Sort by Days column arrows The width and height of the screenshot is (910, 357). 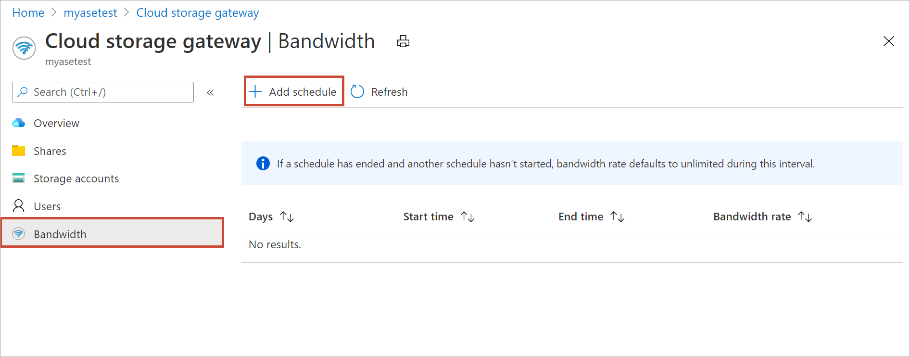[x=287, y=217]
